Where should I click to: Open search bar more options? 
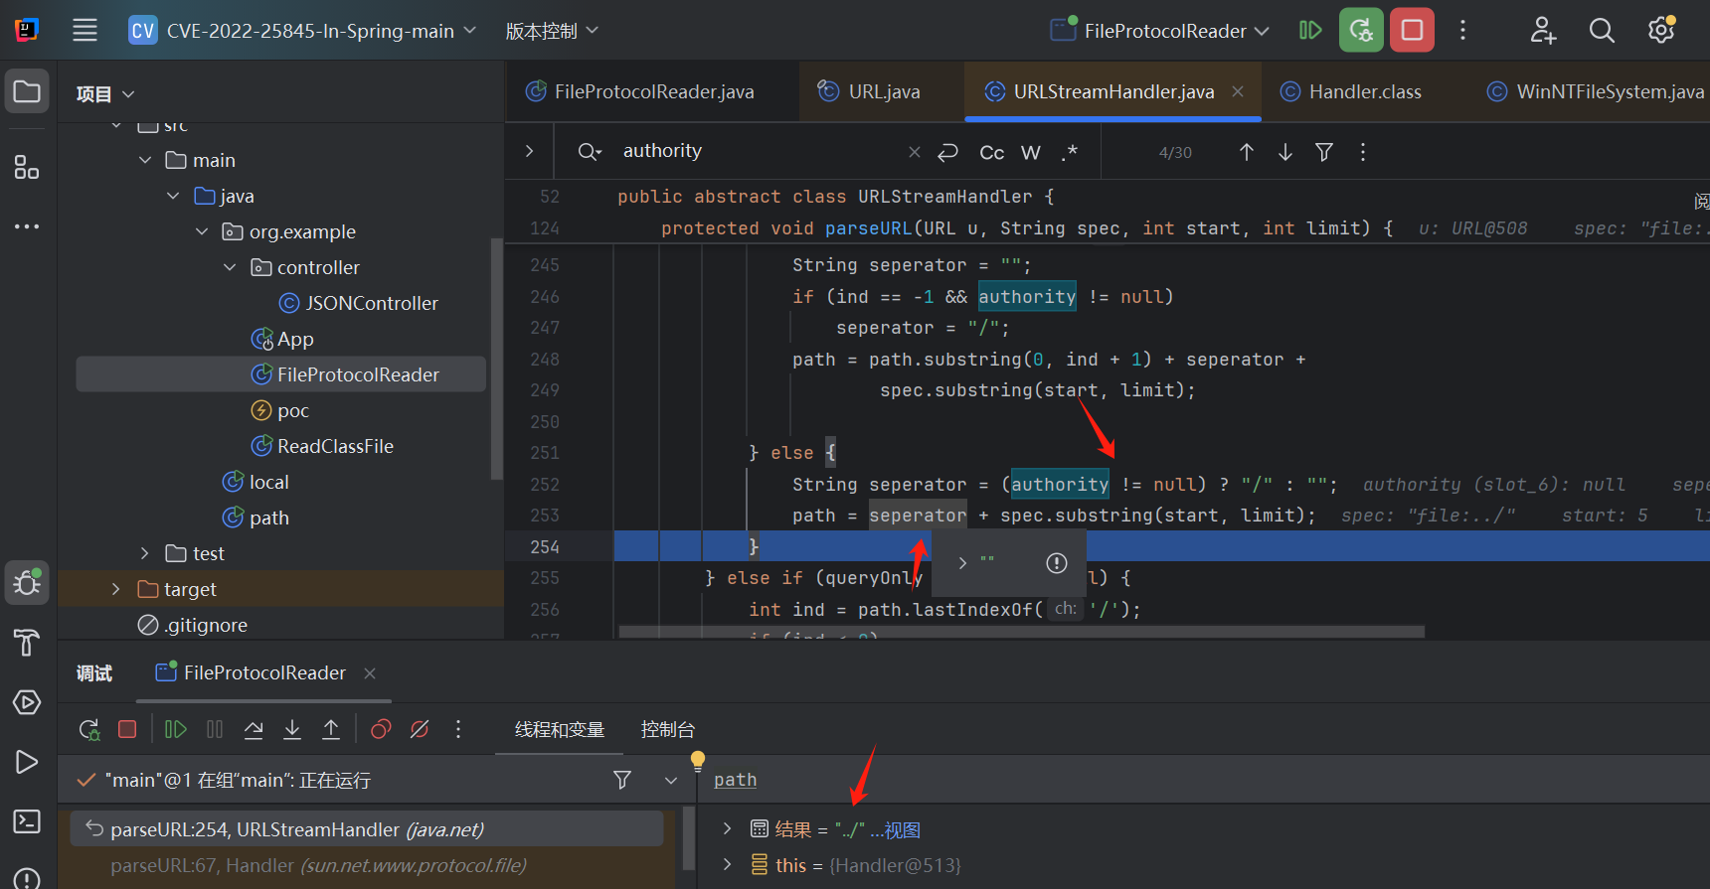[1363, 152]
